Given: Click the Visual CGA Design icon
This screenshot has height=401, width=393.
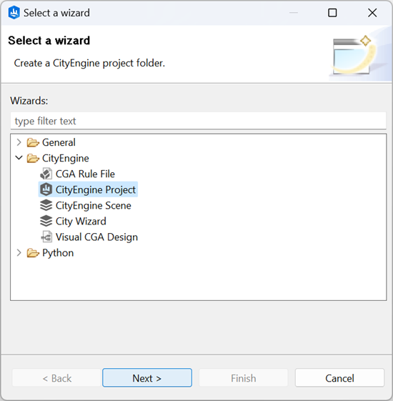Looking at the screenshot, I should click(x=46, y=237).
